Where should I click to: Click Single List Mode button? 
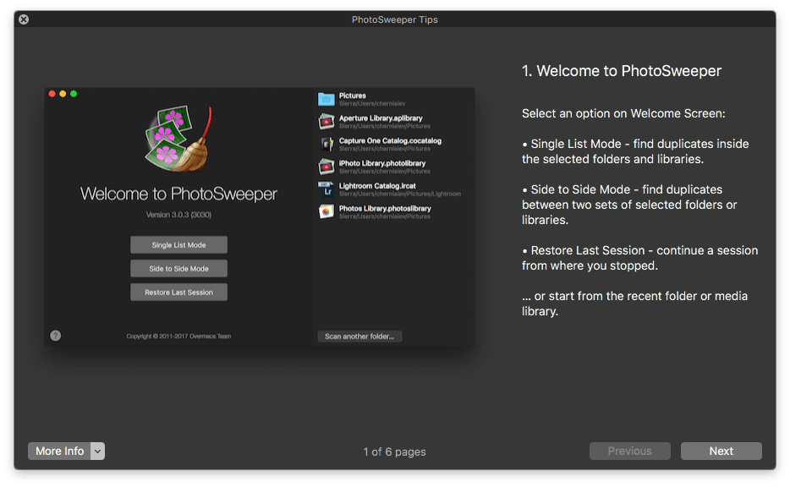pyautogui.click(x=178, y=244)
